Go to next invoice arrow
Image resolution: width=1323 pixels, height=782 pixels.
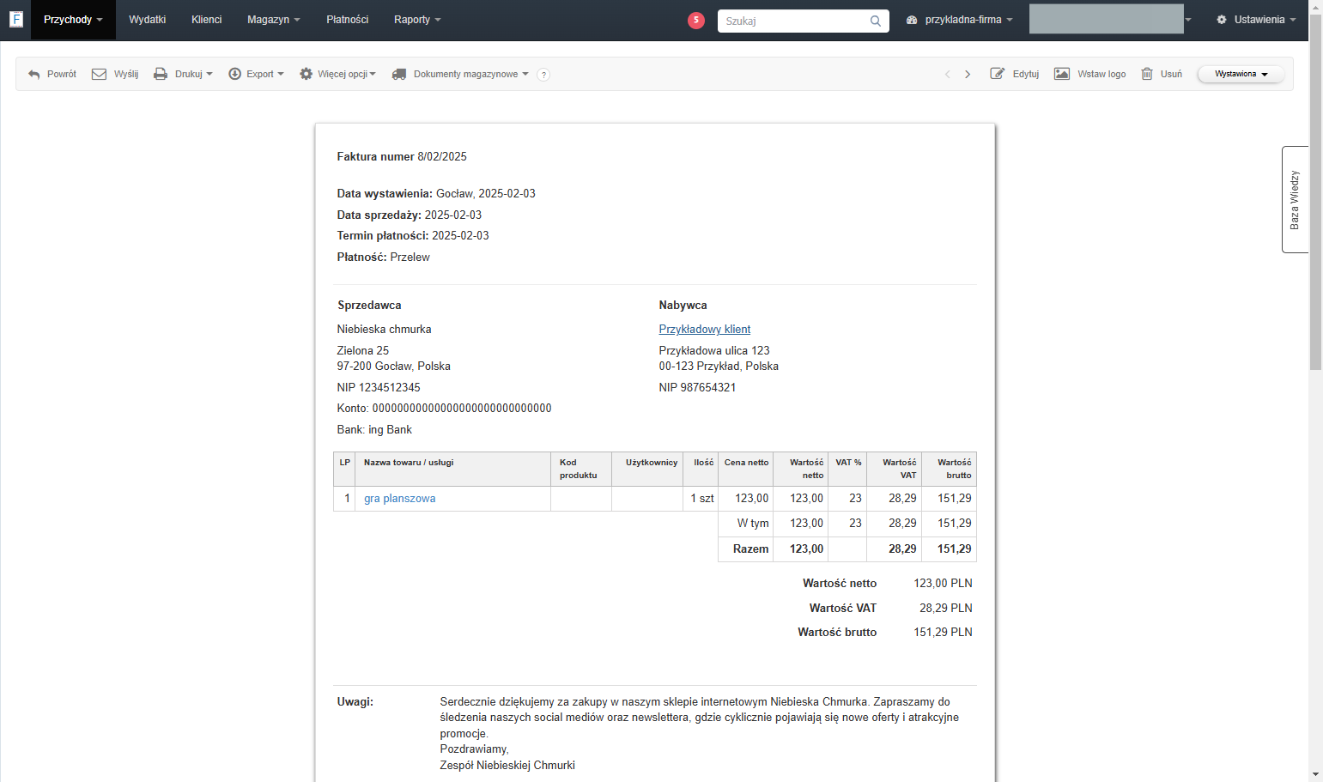[968, 75]
